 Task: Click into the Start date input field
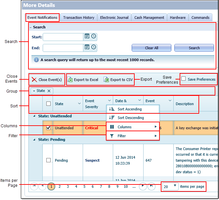point(63,37)
